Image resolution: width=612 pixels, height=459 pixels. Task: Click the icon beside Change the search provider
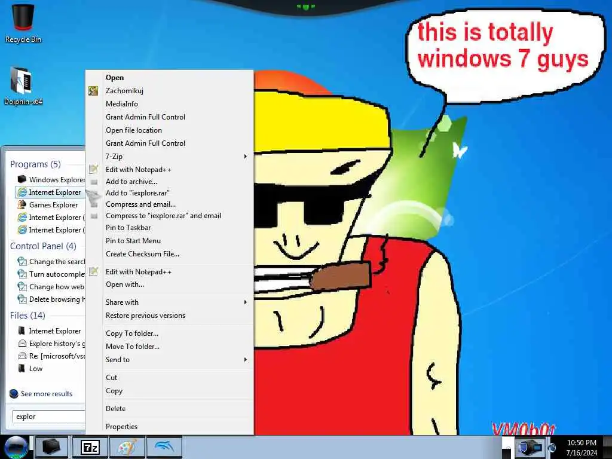tap(22, 261)
